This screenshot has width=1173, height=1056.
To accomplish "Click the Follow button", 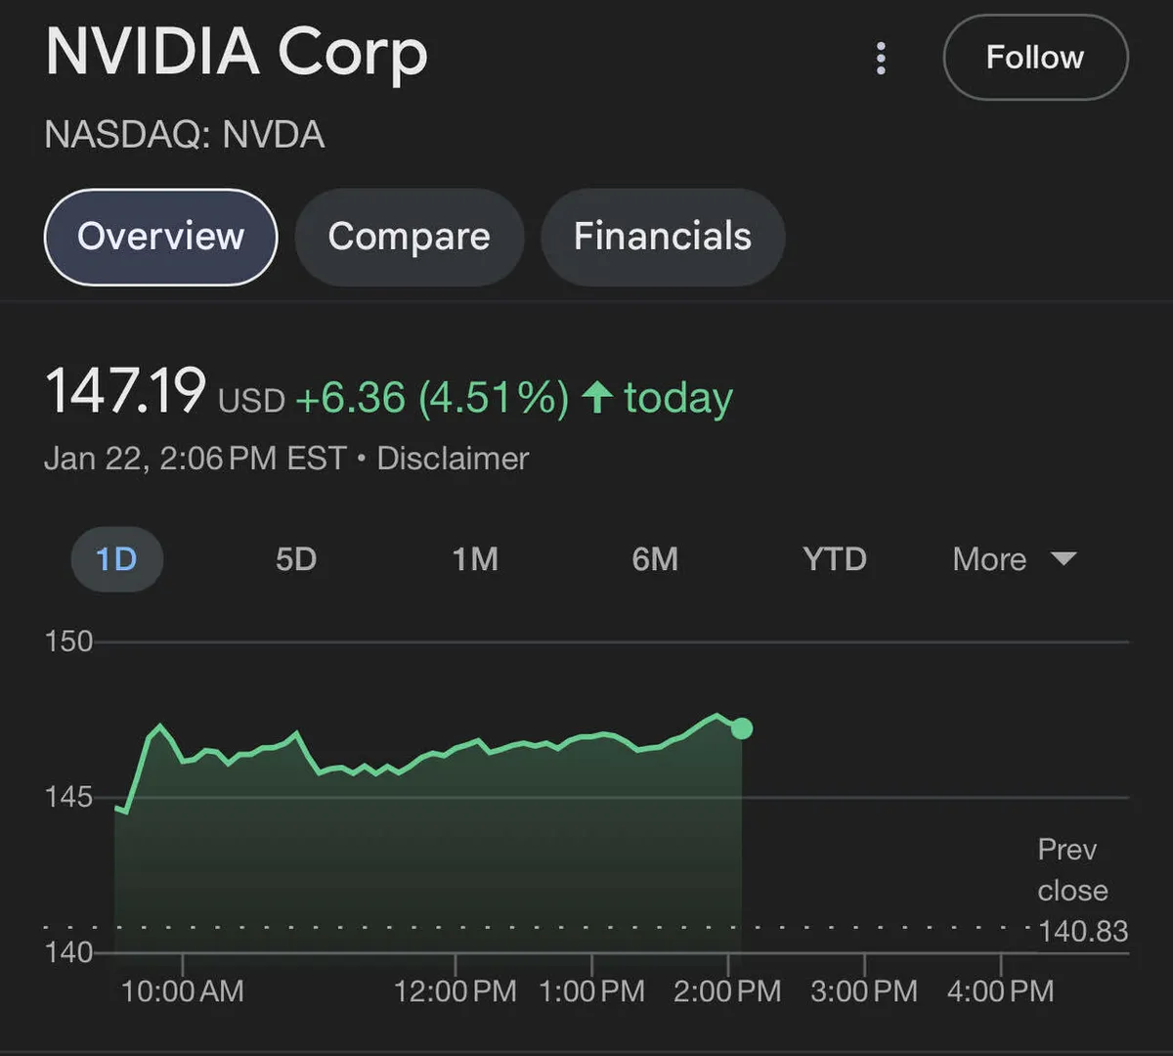I will coord(1035,58).
